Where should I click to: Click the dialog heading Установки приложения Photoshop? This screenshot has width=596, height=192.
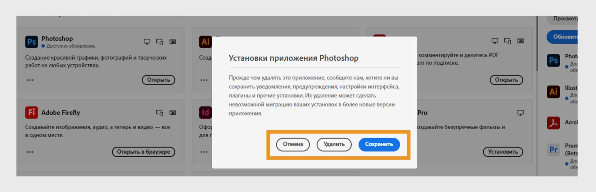[x=294, y=58]
